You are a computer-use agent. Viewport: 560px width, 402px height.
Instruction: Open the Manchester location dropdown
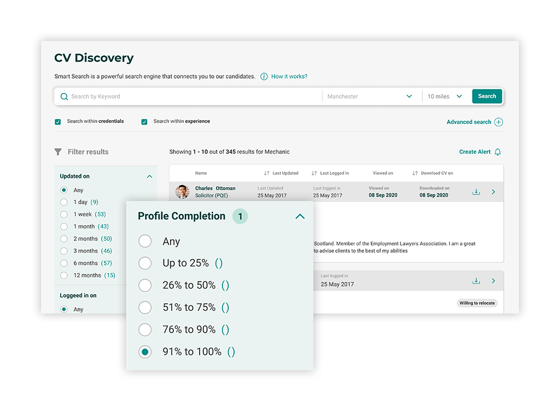[x=370, y=96]
